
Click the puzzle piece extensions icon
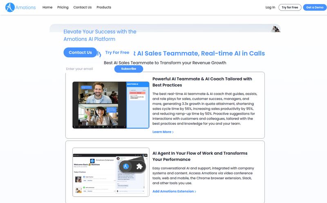139,167
